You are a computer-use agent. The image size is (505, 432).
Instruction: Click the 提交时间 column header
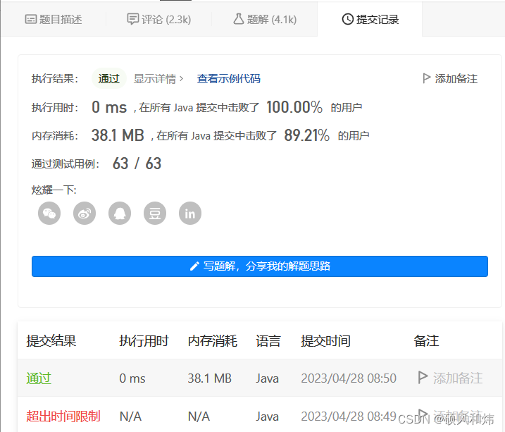pyautogui.click(x=325, y=341)
